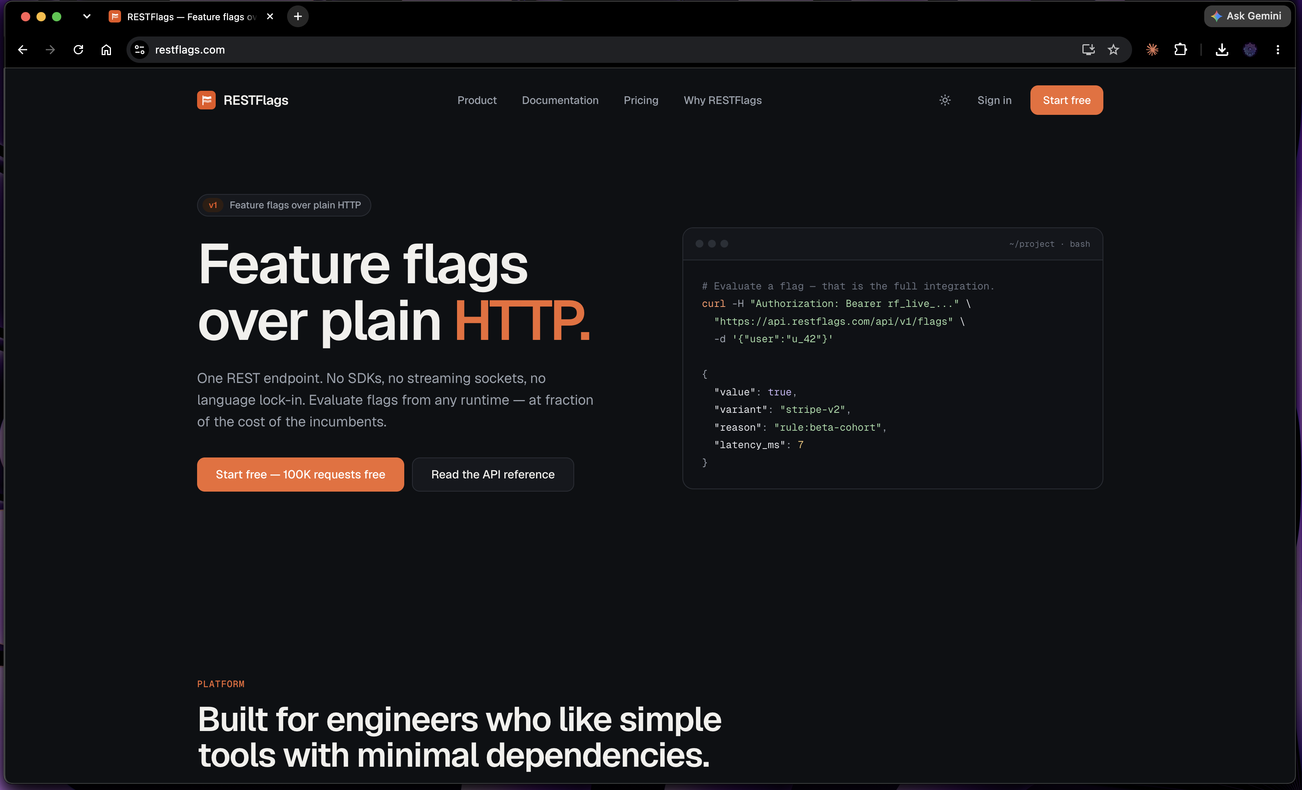1302x790 pixels.
Task: Click the ~/project · bash terminal title
Action: 1049,244
